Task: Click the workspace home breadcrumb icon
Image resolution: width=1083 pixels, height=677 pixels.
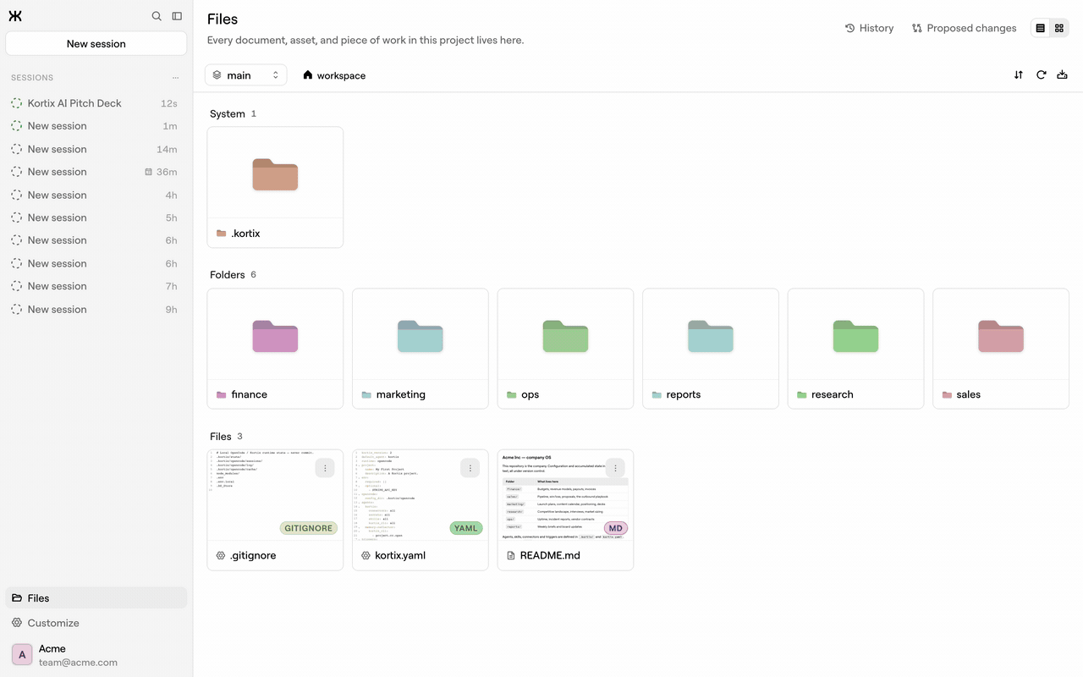Action: pyautogui.click(x=308, y=75)
